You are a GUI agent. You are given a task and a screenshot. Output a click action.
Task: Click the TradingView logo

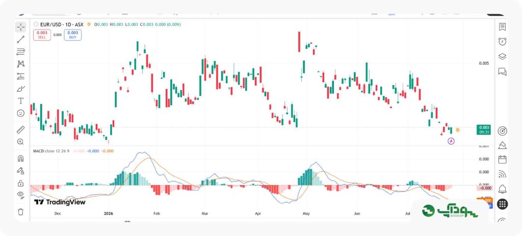pos(60,202)
